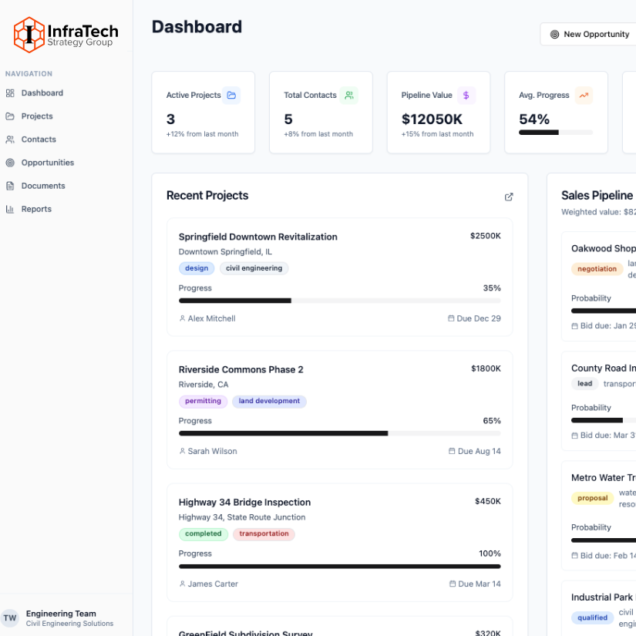Open the Reports page
The width and height of the screenshot is (636, 636).
click(x=36, y=209)
